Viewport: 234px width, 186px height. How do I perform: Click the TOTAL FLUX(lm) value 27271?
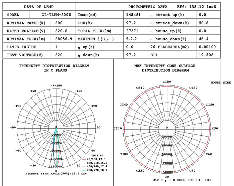click(132, 31)
